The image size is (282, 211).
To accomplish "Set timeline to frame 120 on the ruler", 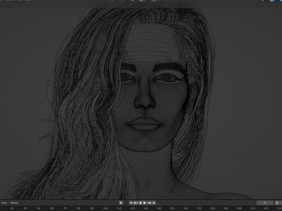I will pyautogui.click(x=132, y=208).
